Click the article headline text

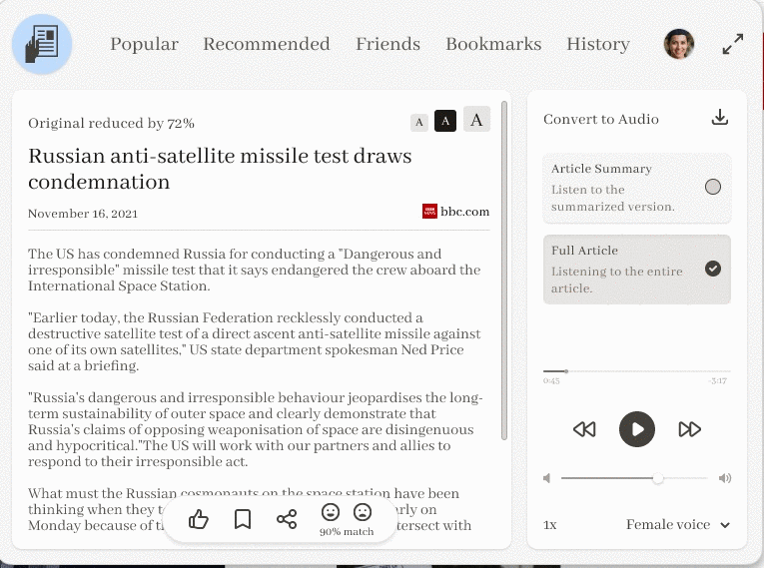tap(221, 169)
